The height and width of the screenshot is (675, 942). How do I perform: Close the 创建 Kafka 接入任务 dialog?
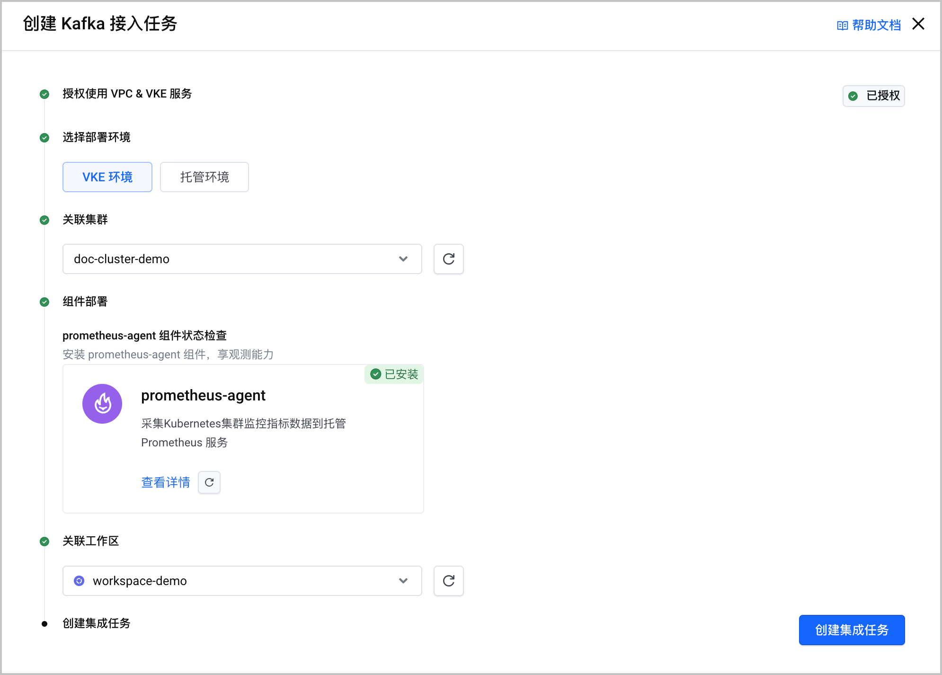tap(918, 24)
